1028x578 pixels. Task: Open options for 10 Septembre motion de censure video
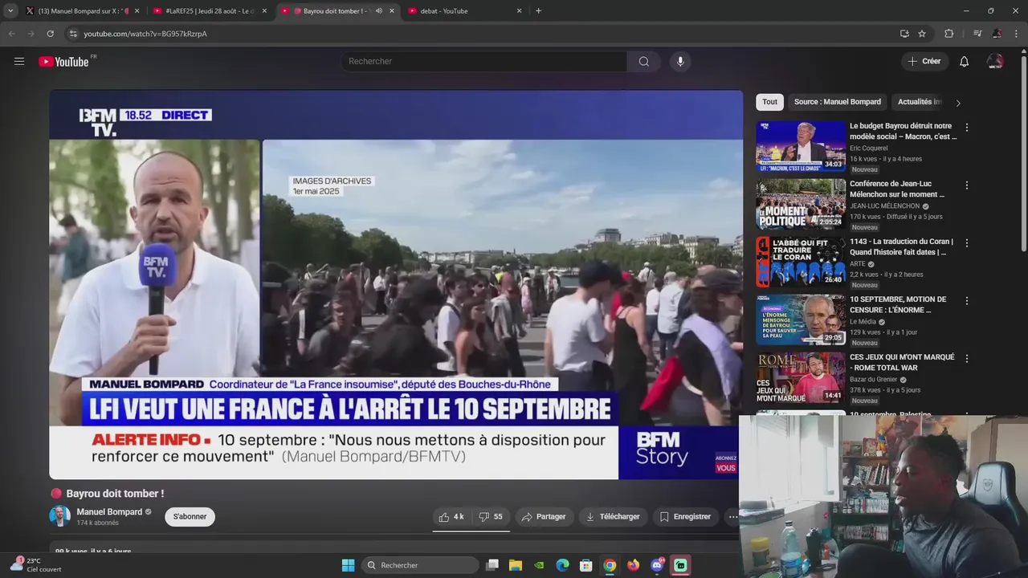click(966, 300)
